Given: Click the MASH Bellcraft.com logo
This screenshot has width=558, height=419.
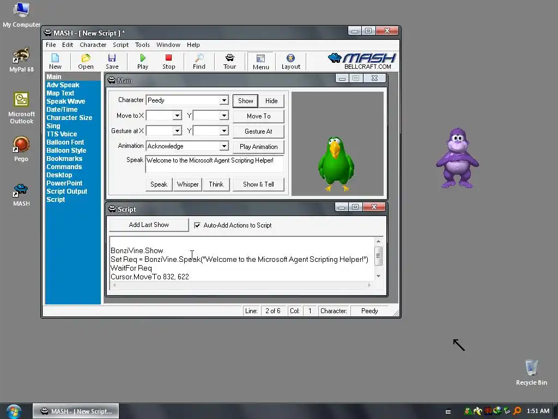Looking at the screenshot, I should (362, 61).
